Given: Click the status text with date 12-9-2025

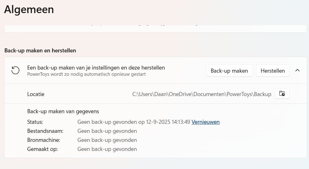Looking at the screenshot, I should (134, 122).
